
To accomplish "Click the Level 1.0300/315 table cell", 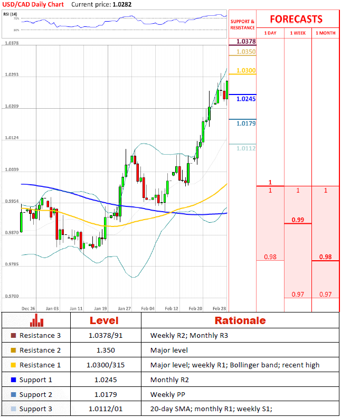I will 106,365.
